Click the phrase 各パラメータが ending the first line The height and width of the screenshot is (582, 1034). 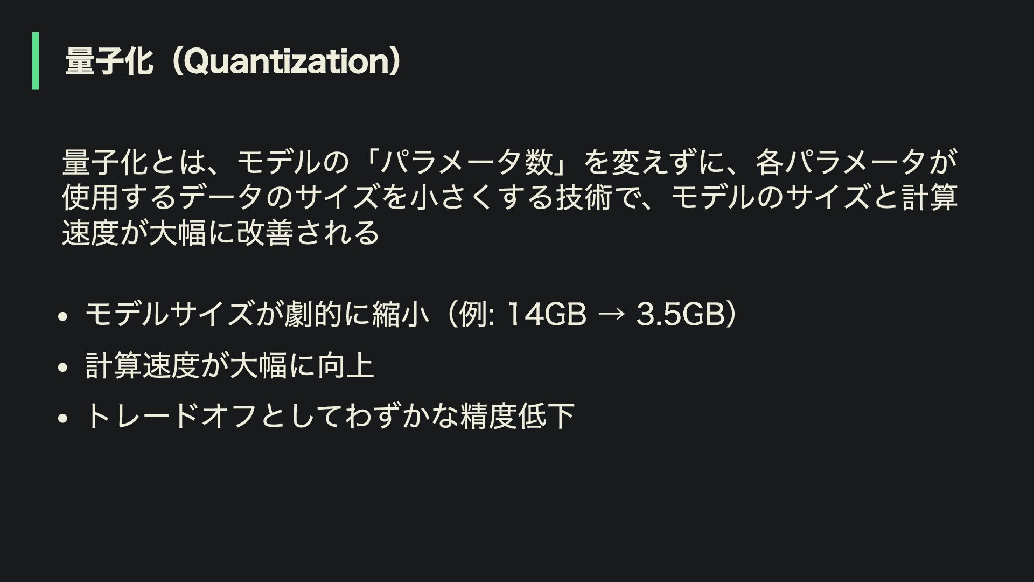pyautogui.click(x=856, y=162)
